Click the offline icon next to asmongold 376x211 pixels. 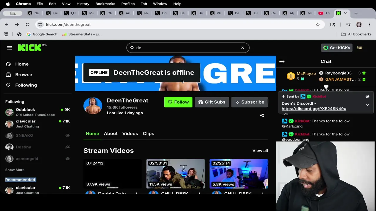[68, 159]
